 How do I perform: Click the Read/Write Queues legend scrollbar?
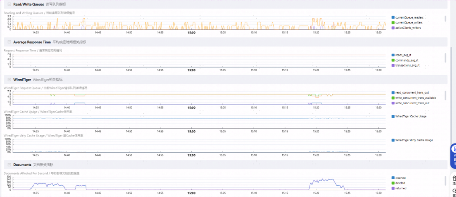pyautogui.click(x=445, y=18)
